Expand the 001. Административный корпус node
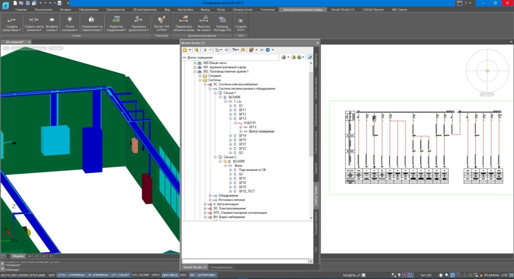 [x=195, y=67]
